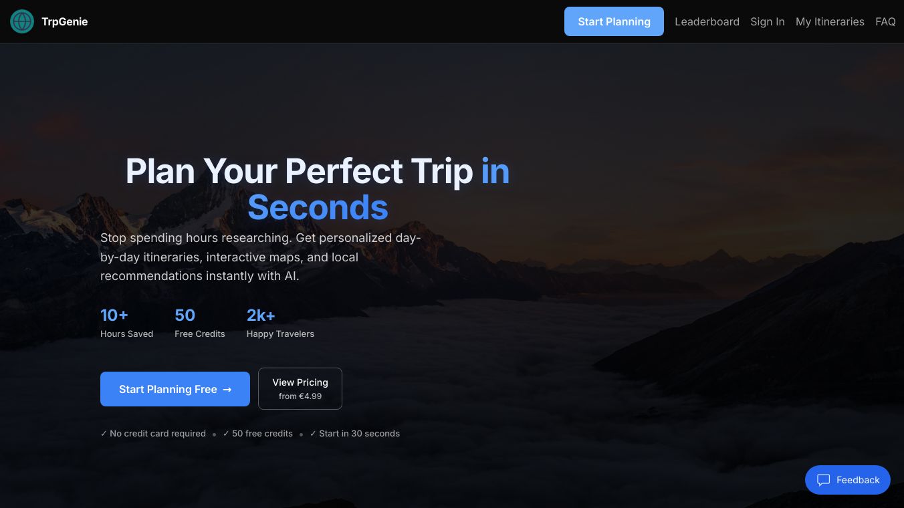Click the Start in 30 seconds note

coord(354,434)
